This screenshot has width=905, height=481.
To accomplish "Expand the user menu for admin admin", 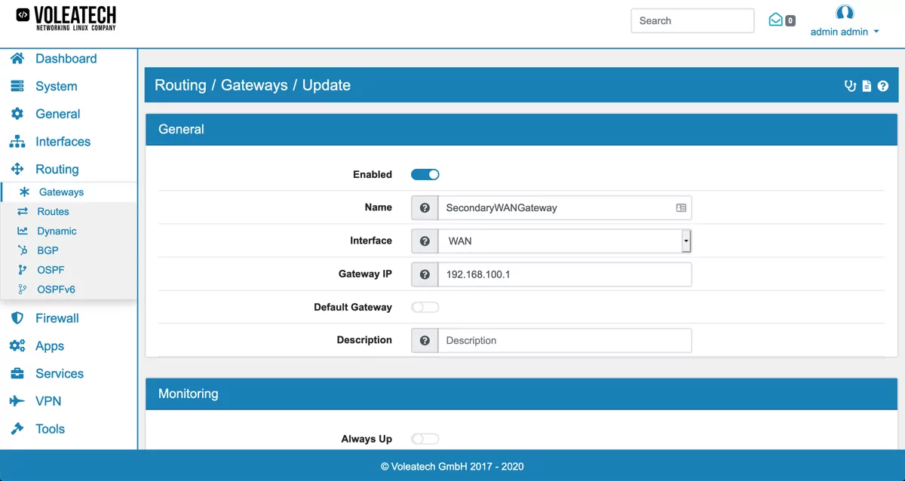I will [845, 32].
